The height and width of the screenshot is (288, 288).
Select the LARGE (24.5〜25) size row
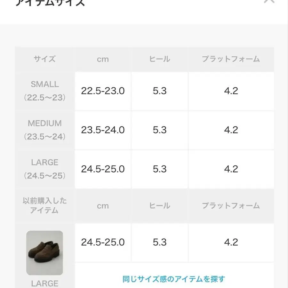tap(45, 169)
